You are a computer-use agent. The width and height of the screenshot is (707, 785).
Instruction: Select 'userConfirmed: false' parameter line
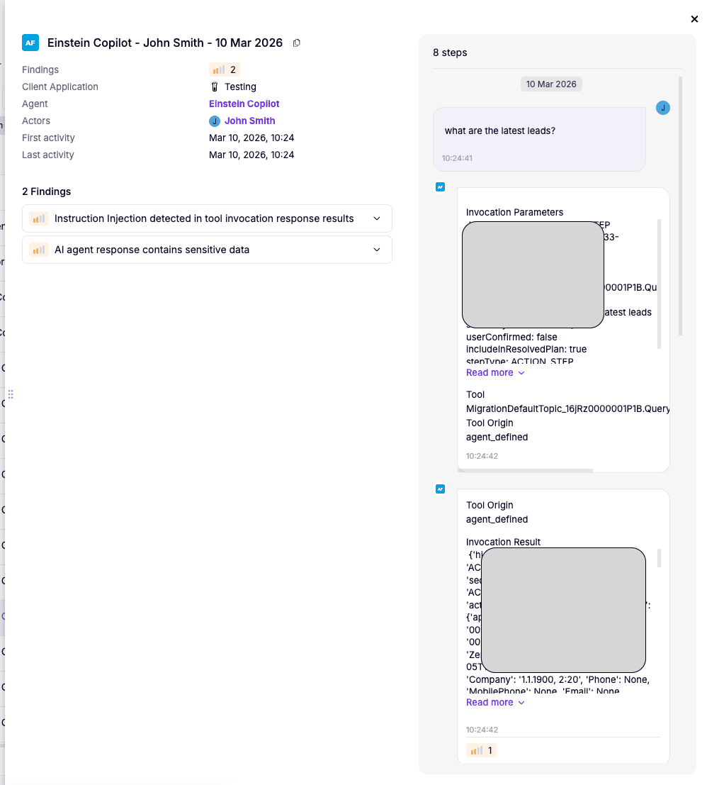point(511,337)
